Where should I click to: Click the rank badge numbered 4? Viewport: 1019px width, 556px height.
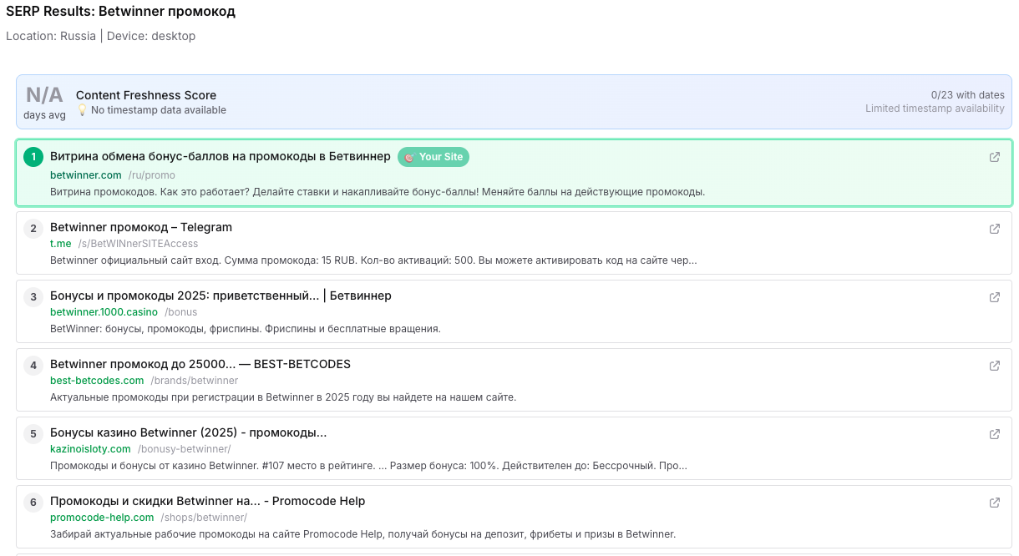33,365
